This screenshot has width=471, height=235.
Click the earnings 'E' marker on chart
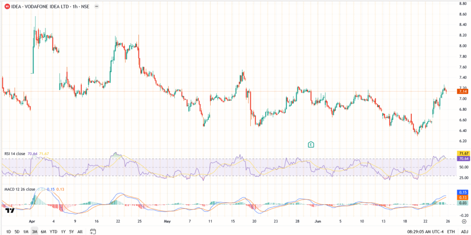pos(311,144)
